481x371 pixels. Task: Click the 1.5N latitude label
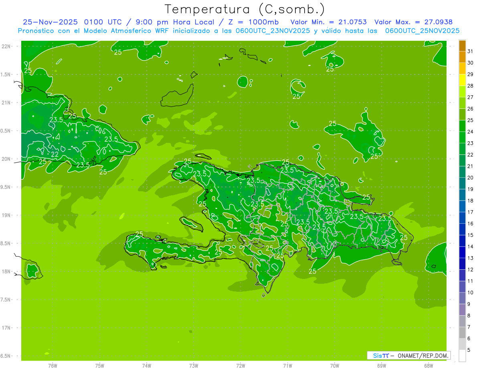coord(5,74)
